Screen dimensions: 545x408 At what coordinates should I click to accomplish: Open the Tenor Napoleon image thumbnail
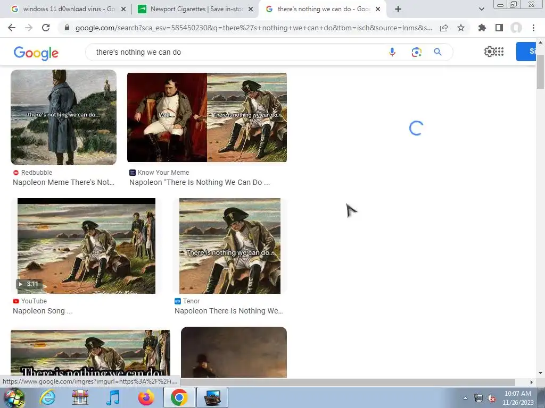pyautogui.click(x=230, y=246)
